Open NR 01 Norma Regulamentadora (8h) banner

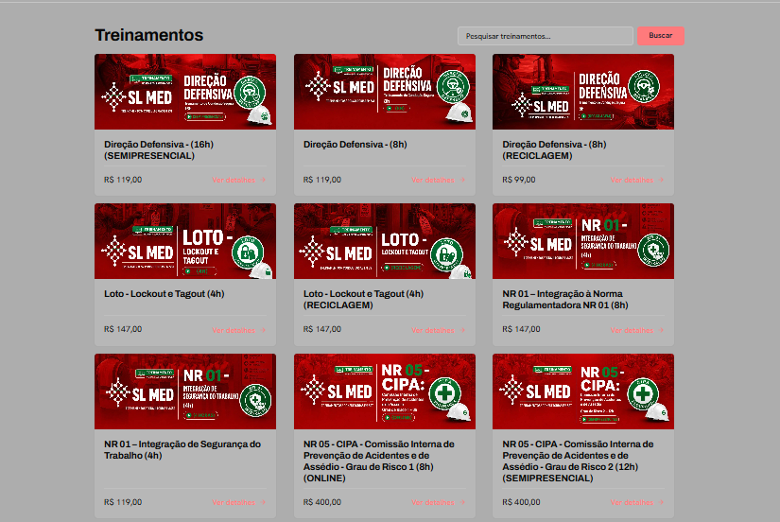583,241
